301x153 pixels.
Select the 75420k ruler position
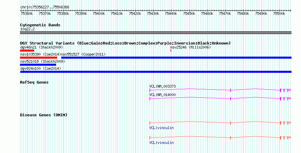[135, 13]
